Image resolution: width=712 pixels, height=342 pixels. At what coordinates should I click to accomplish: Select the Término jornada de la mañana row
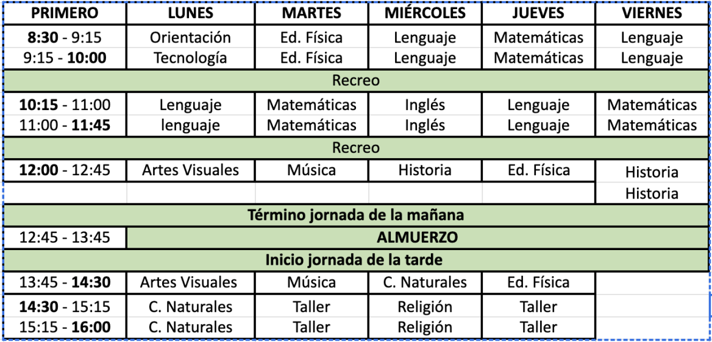click(x=356, y=215)
